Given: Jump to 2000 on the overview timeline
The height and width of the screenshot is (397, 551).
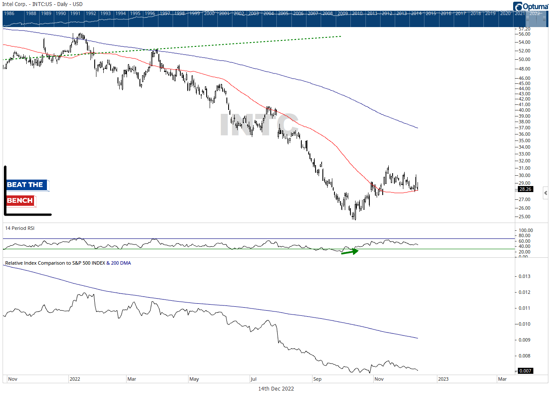Looking at the screenshot, I should (209, 13).
